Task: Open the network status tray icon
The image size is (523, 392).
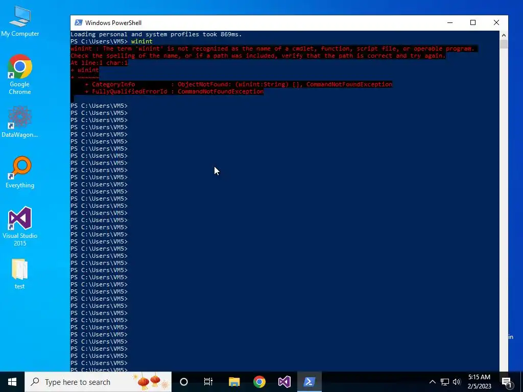Action: [445, 382]
